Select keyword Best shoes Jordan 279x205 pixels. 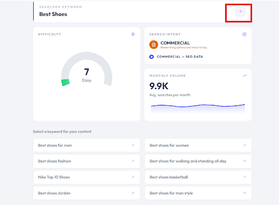(x=87, y=193)
